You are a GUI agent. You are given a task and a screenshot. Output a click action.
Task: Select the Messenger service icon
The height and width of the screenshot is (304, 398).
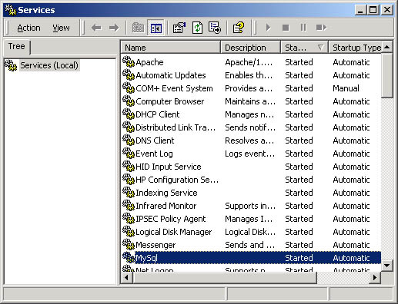(x=129, y=245)
